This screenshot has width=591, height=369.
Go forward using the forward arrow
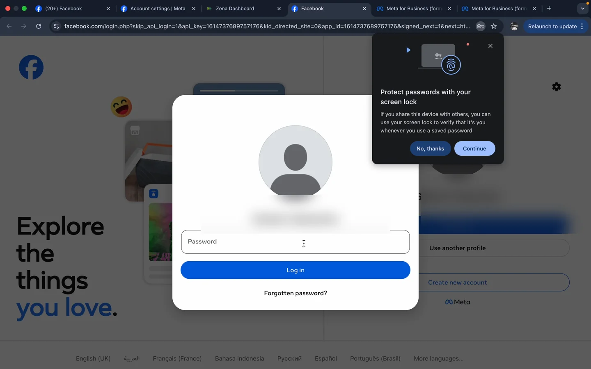click(24, 26)
